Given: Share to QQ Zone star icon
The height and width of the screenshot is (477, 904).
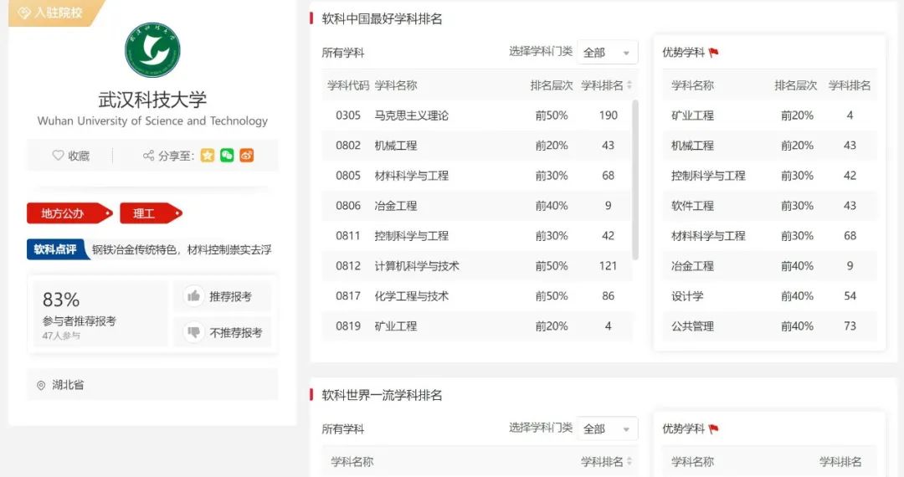Looking at the screenshot, I should click(208, 155).
